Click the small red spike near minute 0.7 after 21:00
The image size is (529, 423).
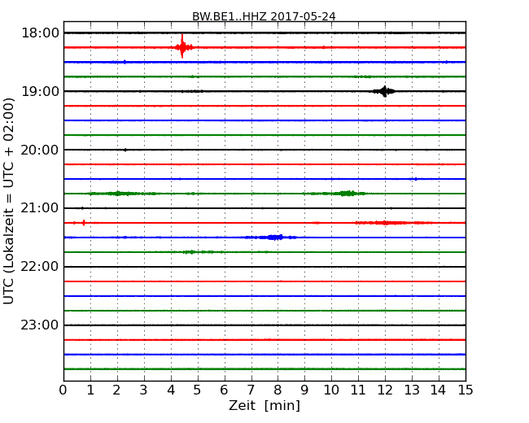point(84,223)
